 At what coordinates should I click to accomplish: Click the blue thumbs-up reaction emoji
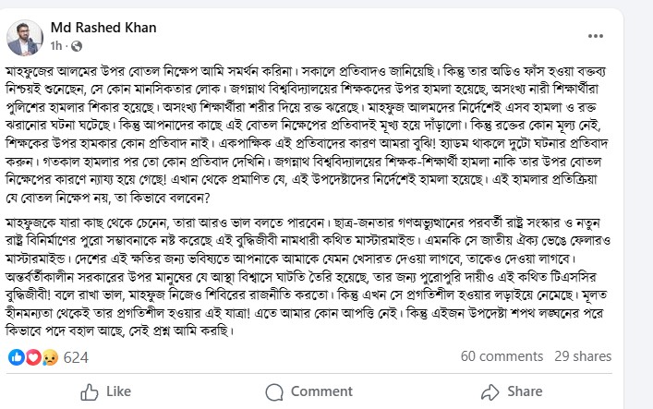(x=16, y=356)
